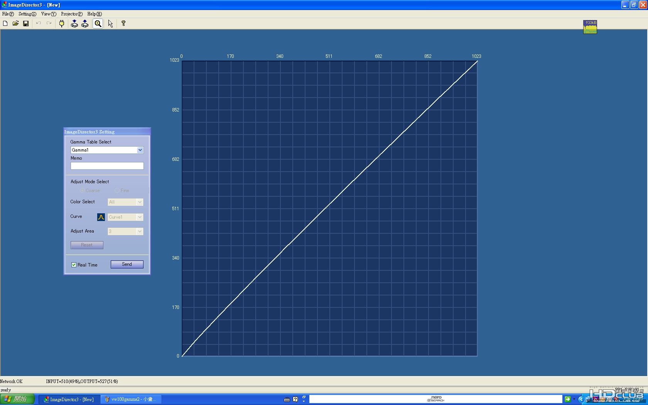Save using the floppy disk icon
The height and width of the screenshot is (405, 648).
point(26,24)
